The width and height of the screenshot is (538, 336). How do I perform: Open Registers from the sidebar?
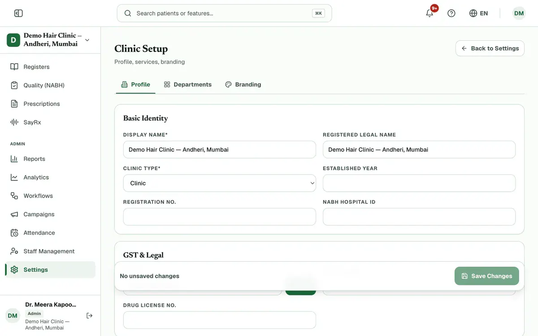(x=50, y=67)
